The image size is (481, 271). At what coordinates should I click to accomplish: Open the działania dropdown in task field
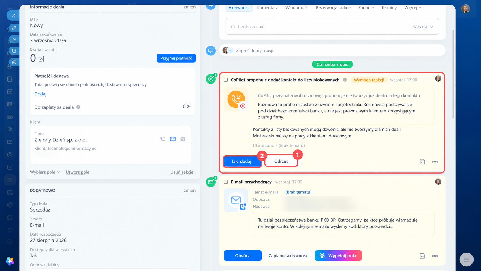[422, 27]
